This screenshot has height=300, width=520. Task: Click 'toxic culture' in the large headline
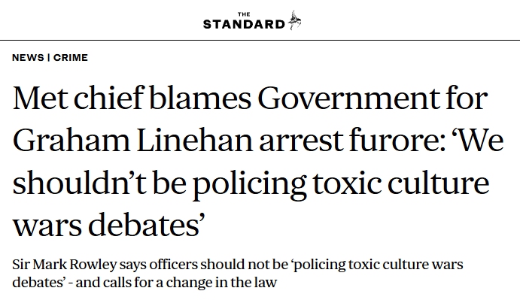pos(401,182)
